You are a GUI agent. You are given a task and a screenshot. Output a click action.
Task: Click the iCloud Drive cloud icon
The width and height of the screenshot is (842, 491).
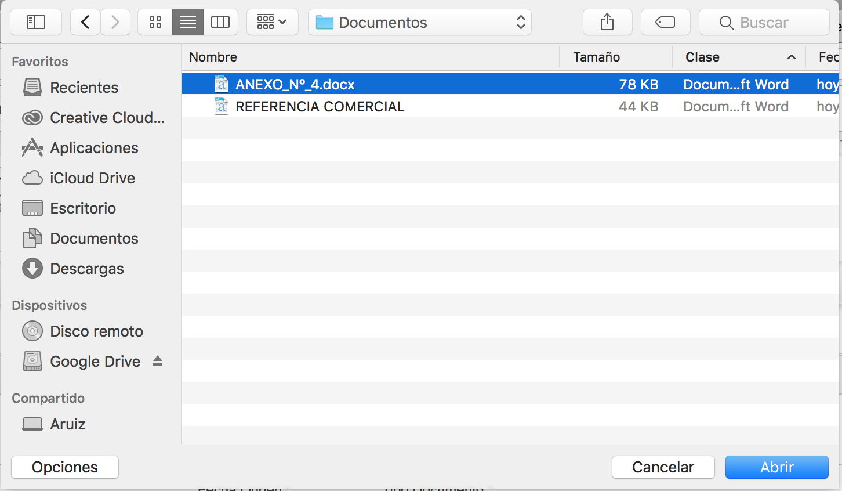[32, 178]
